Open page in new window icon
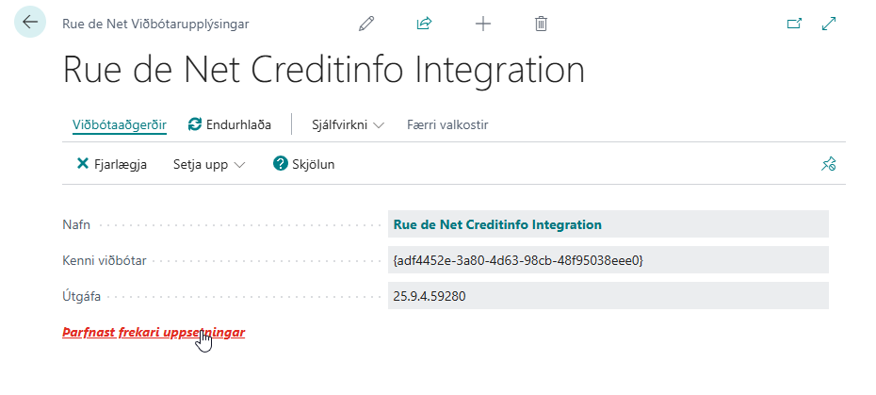This screenshot has height=395, width=876. pos(794,24)
